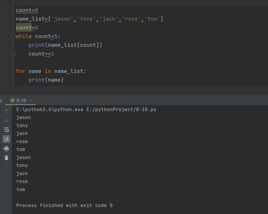Click the first jack console output line
Image resolution: width=268 pixels, height=214 pixels.
[22, 133]
